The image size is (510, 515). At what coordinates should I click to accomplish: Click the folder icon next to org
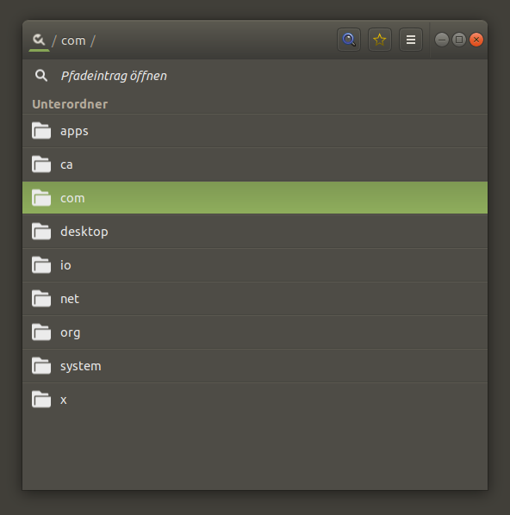(x=41, y=332)
